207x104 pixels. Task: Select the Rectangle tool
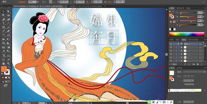(4, 27)
